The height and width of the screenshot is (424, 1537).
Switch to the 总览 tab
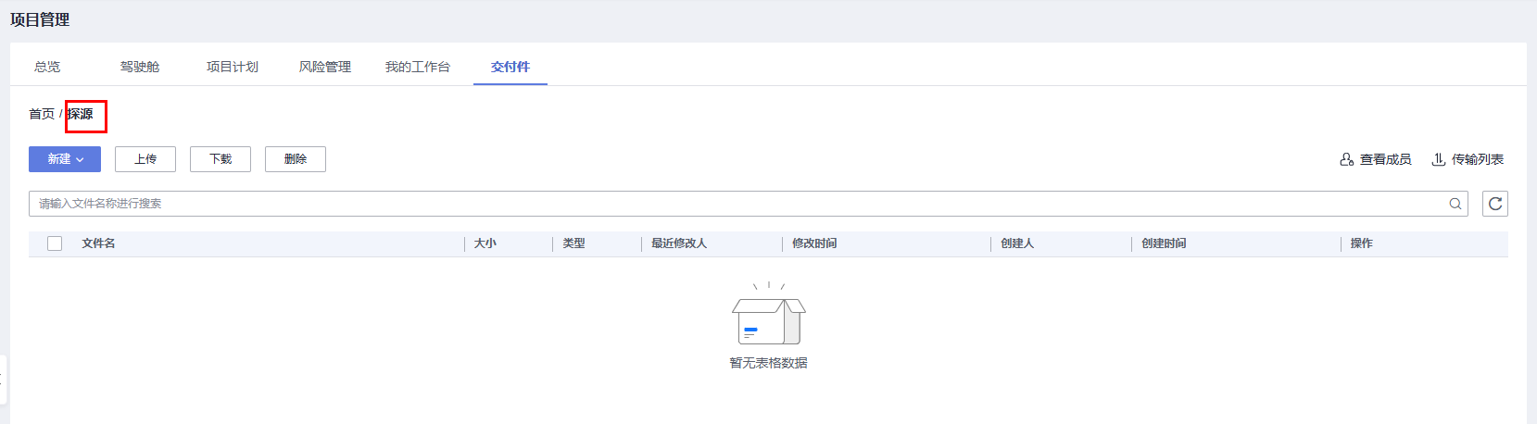pyautogui.click(x=47, y=67)
